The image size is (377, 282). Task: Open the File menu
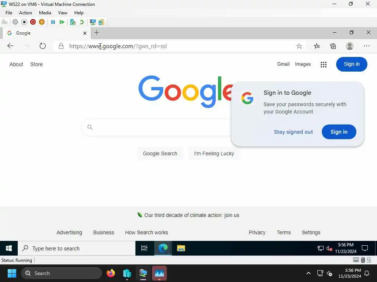(9, 13)
